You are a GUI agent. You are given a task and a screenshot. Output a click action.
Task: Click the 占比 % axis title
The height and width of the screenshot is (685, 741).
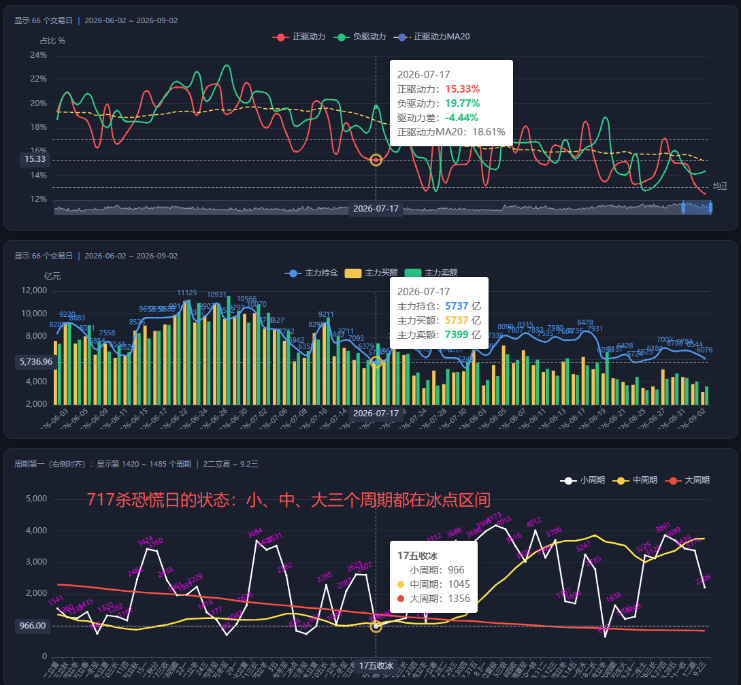(x=52, y=41)
